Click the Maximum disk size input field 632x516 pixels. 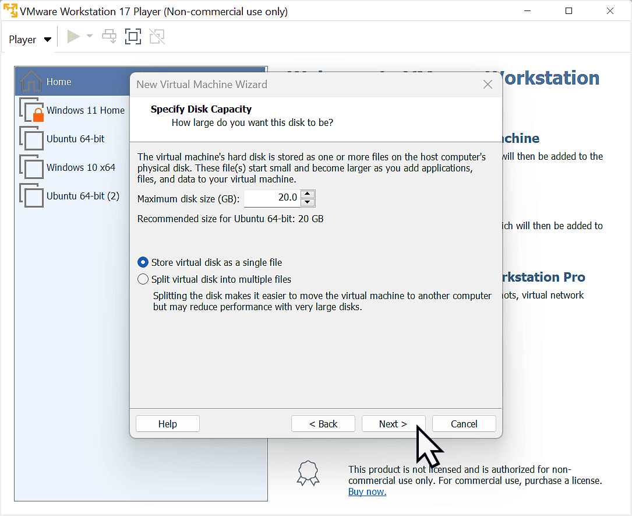click(273, 198)
